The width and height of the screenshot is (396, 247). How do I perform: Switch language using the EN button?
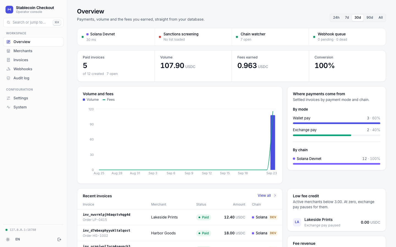click(18, 240)
